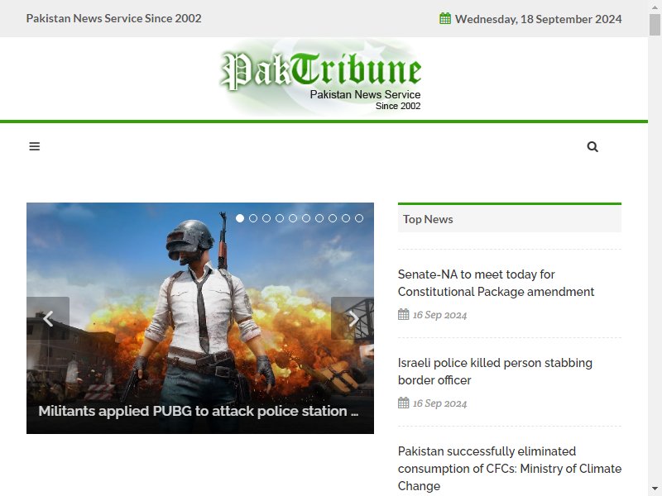Select the first slider dot indicator
The image size is (662, 496).
[240, 218]
